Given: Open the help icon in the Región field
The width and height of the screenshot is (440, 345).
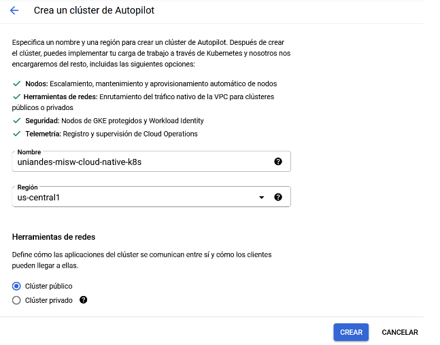Looking at the screenshot, I should 278,197.
